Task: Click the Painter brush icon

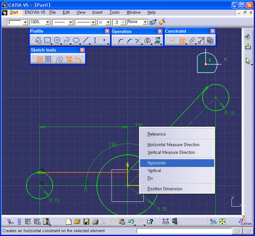Action: point(153,22)
